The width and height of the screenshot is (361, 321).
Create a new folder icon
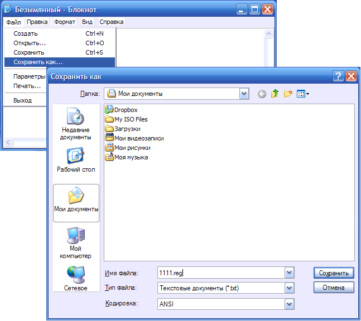point(288,94)
